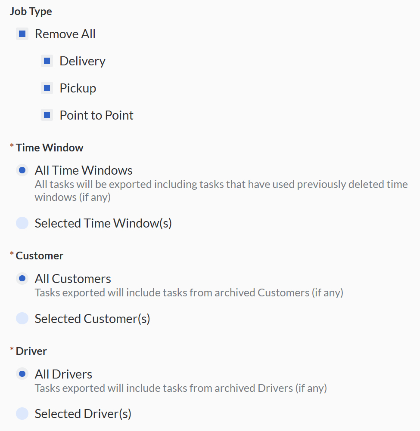
Task: Select the All Customers radio button
Action: coord(22,279)
